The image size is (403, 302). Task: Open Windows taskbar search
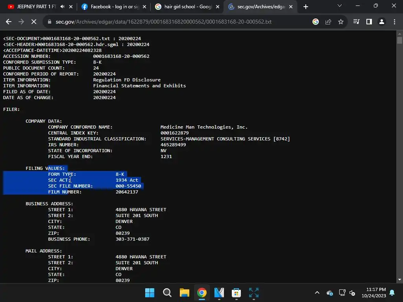click(167, 293)
